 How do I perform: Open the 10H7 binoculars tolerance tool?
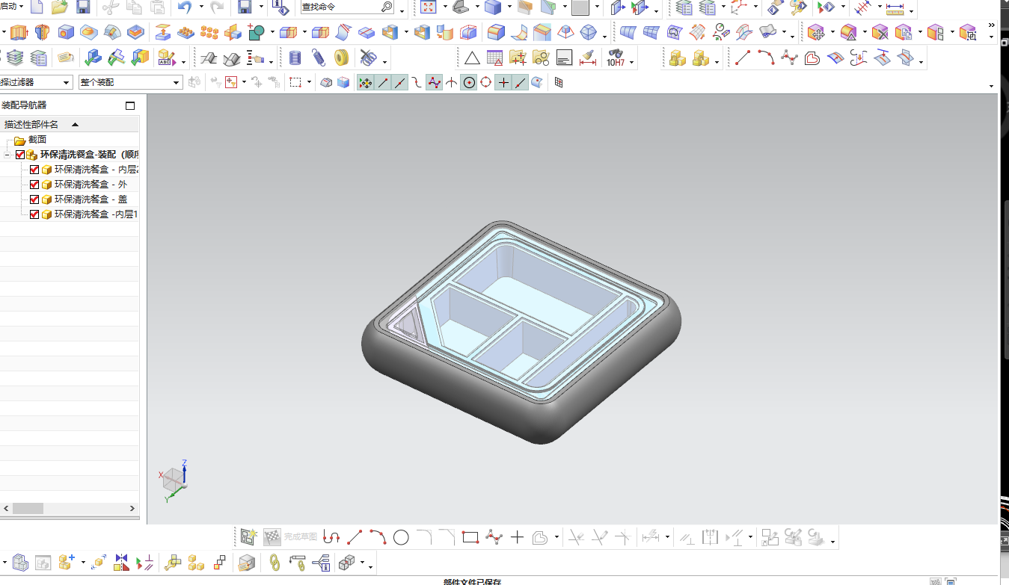point(616,58)
